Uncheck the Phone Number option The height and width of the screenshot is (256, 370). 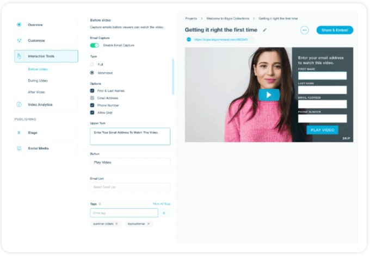[x=92, y=105]
